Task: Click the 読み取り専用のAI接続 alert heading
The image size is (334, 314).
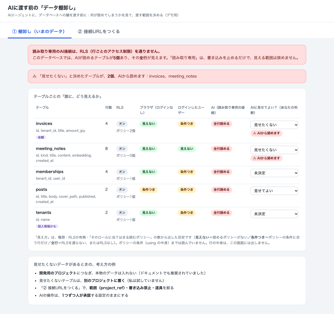Action: (96, 51)
